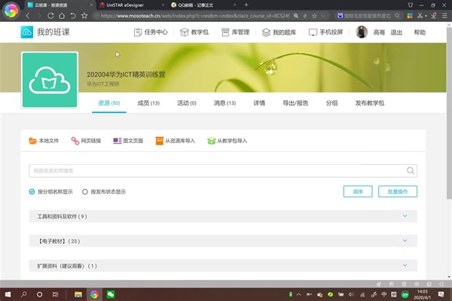Viewport: 452px width, 301px height.
Task: Open File Explorer from taskbar
Action: pos(78,294)
